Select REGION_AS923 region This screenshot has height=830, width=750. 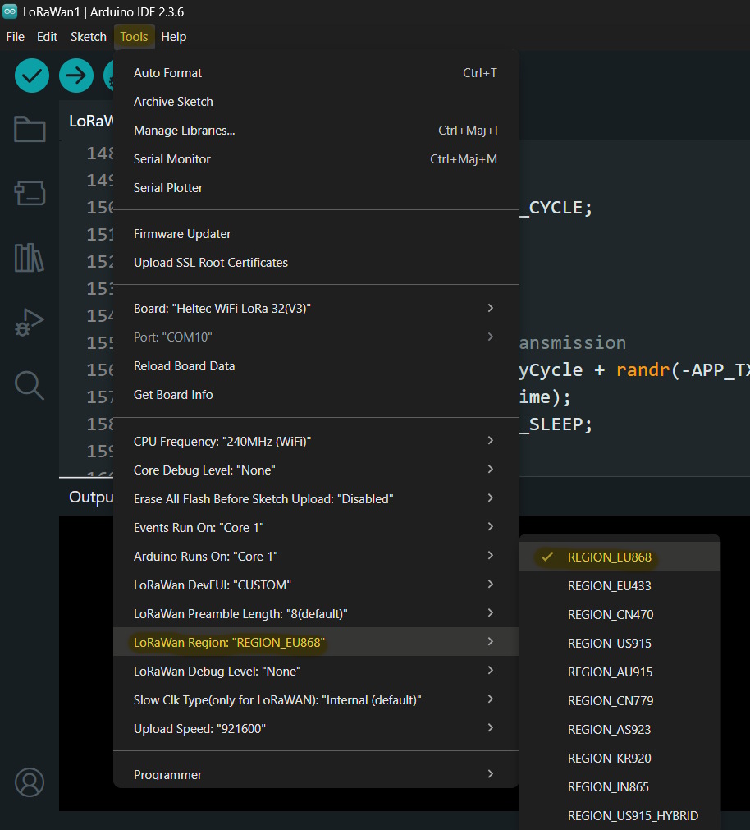coord(620,729)
